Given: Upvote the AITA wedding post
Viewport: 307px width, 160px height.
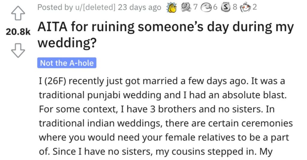Looking at the screenshot, I should pyautogui.click(x=17, y=13).
